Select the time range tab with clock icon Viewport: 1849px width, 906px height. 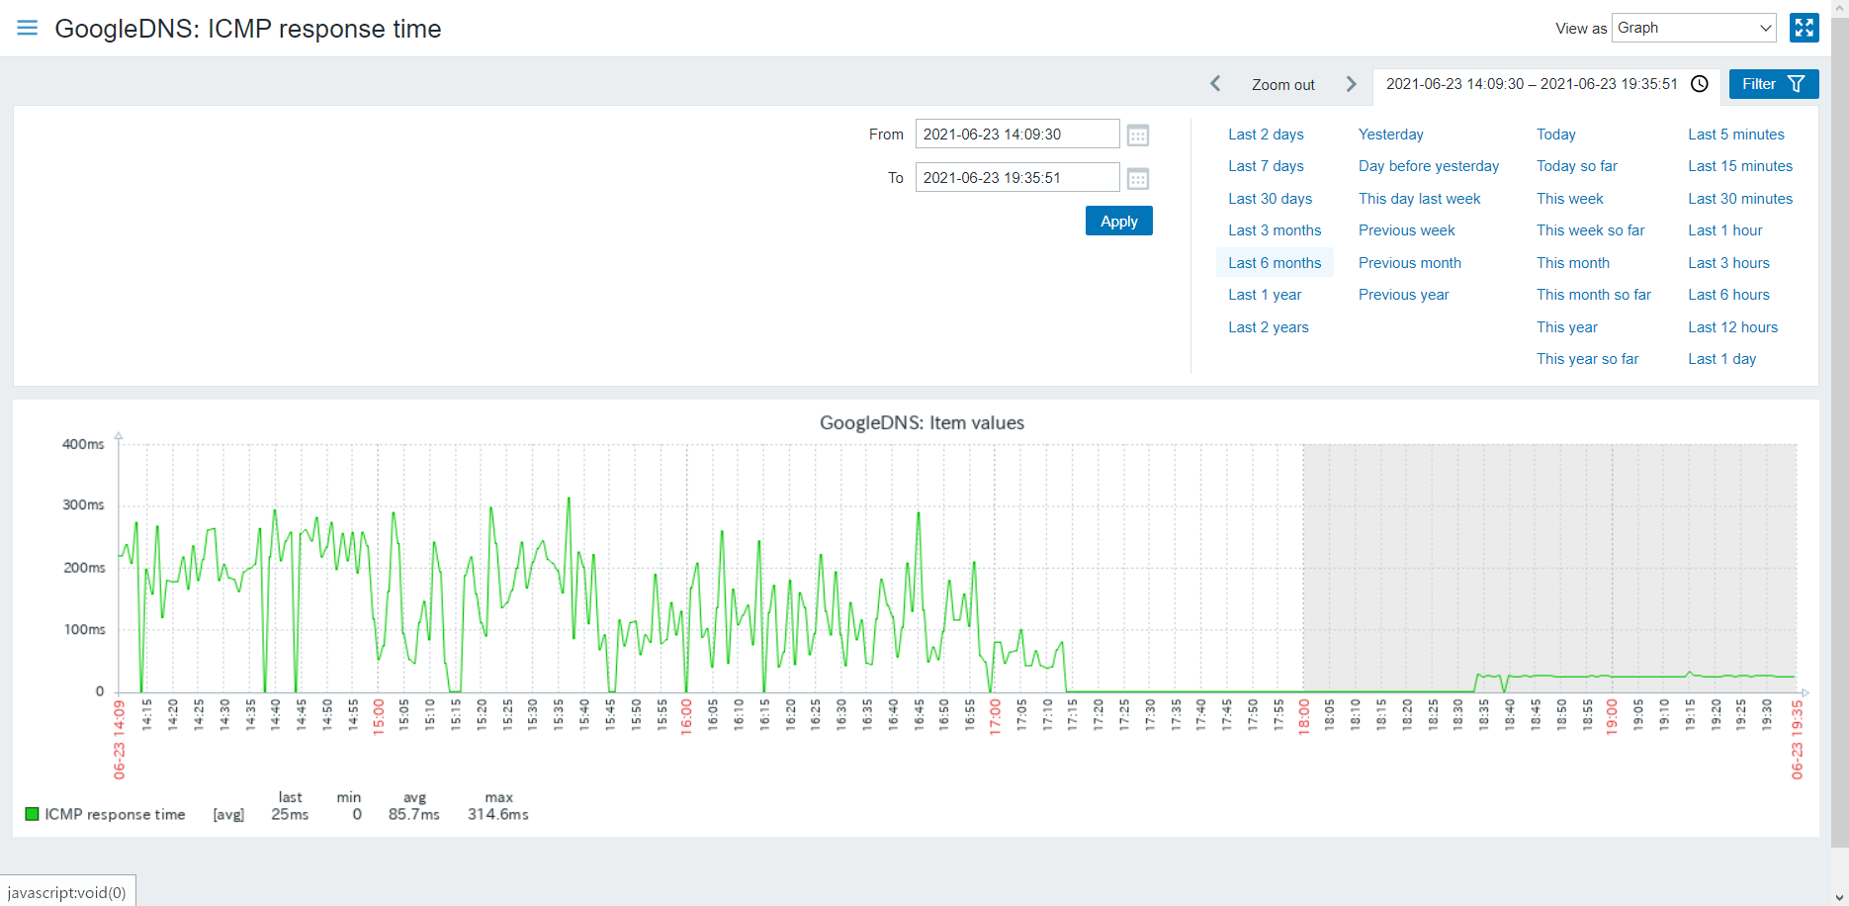pyautogui.click(x=1546, y=84)
